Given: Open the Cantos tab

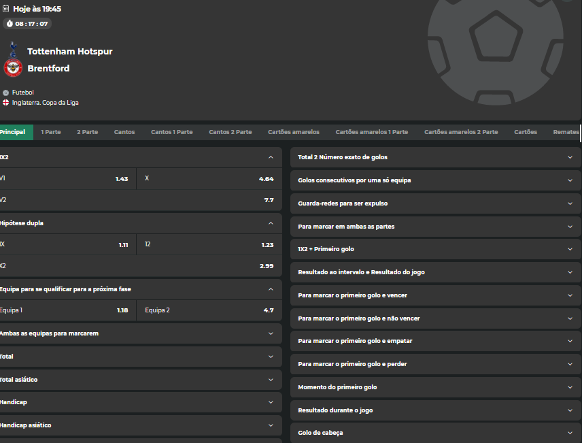Looking at the screenshot, I should [x=124, y=132].
